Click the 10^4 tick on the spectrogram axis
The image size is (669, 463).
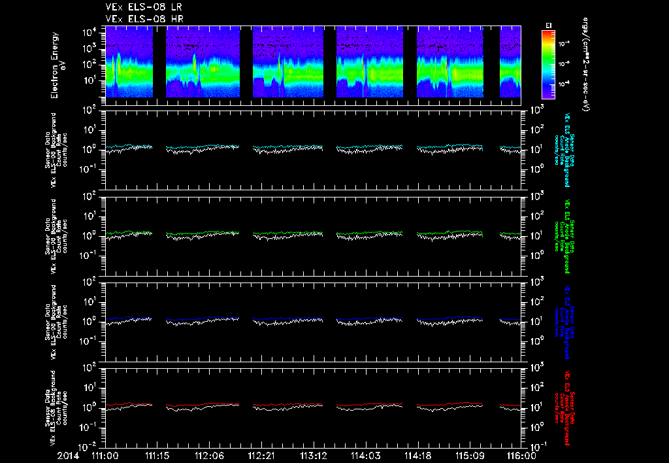click(90, 33)
